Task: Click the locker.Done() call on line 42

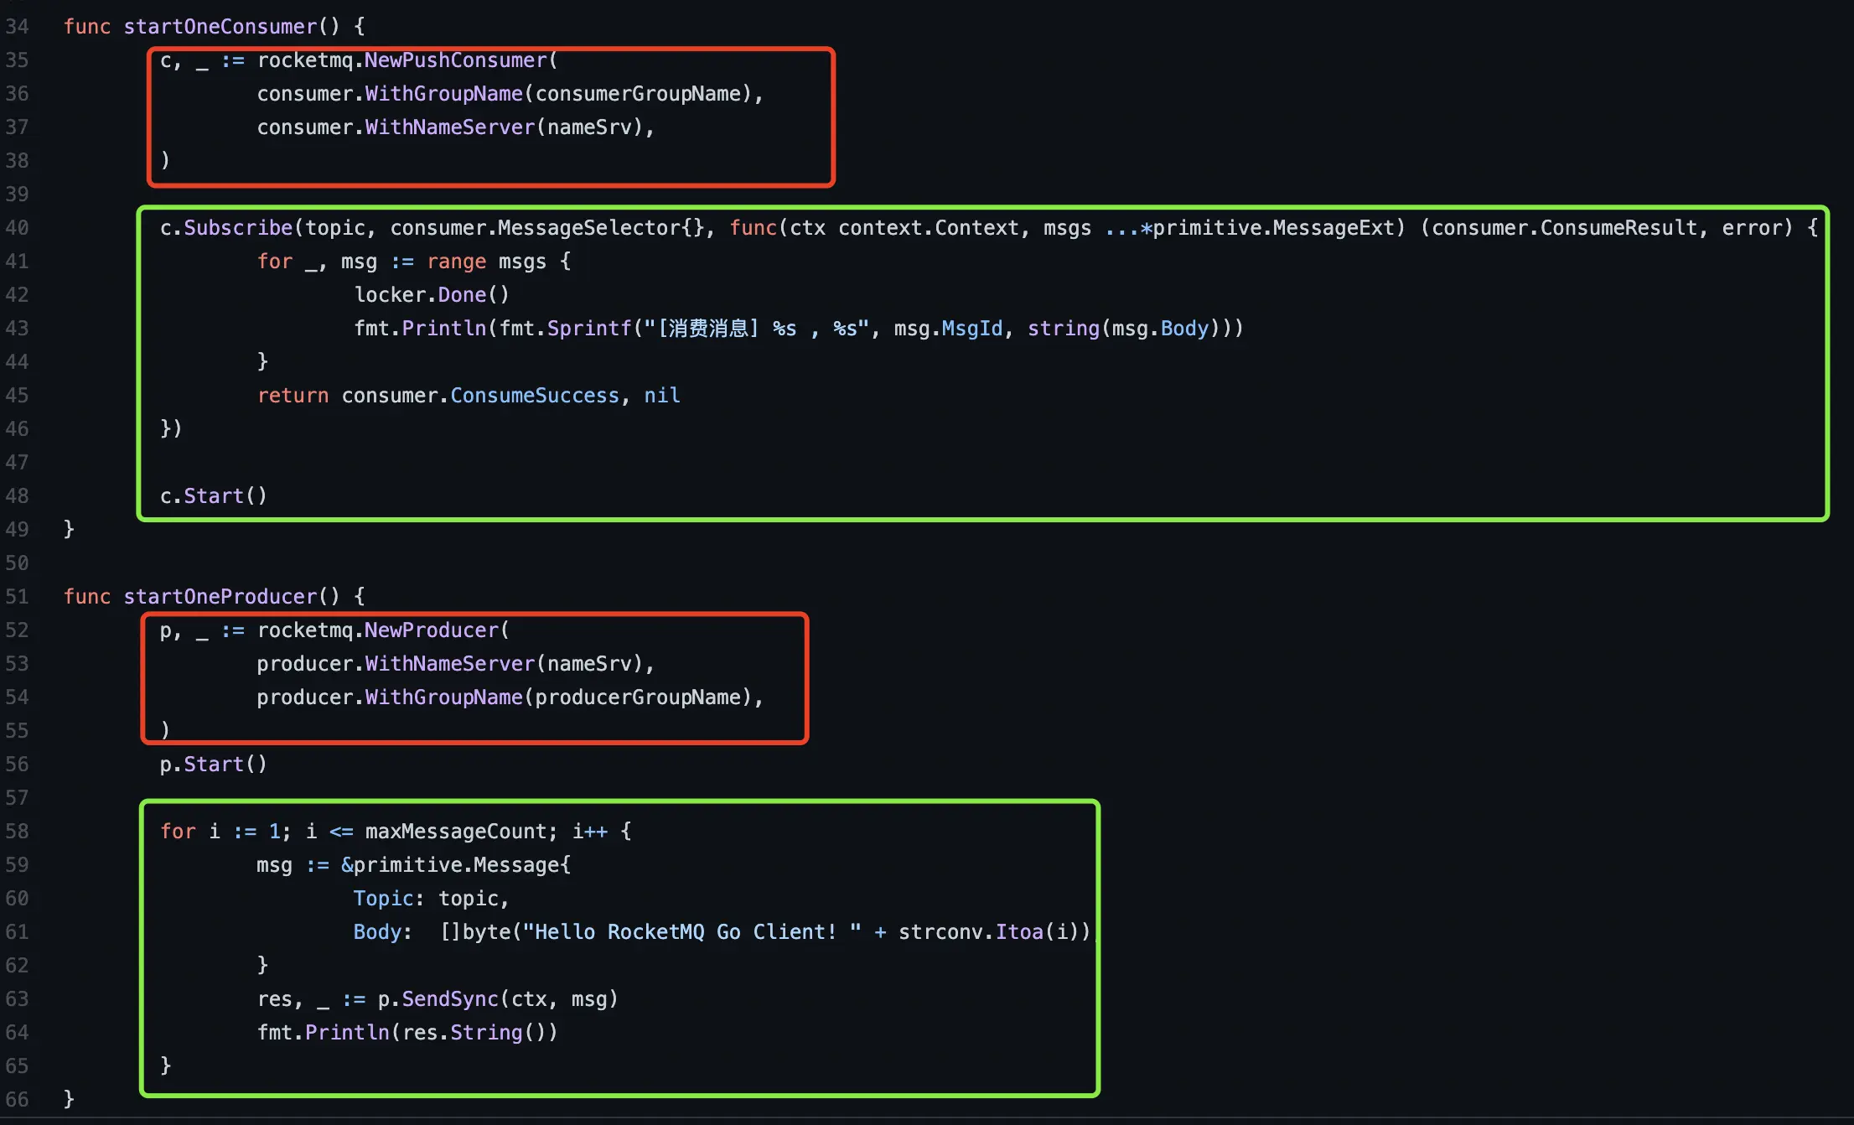Action: click(x=411, y=294)
